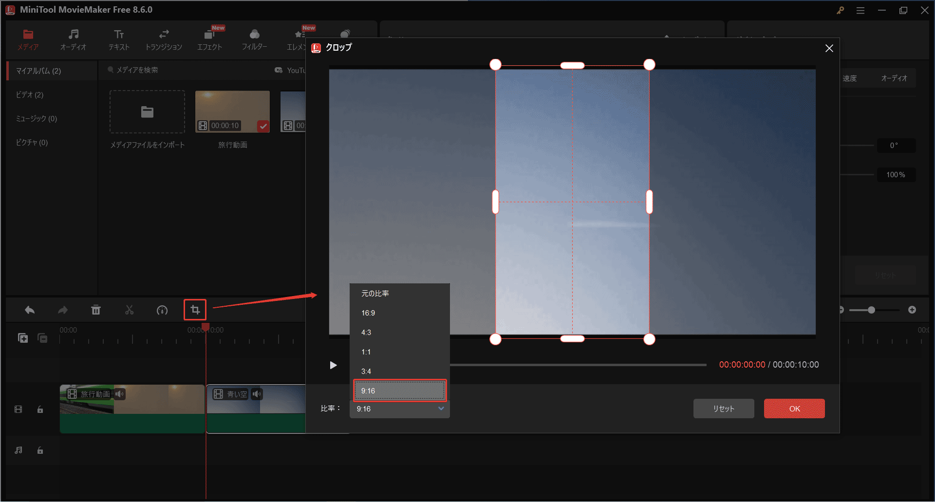Mute audio on the 旅行動画 clip
935x502 pixels.
(x=119, y=394)
